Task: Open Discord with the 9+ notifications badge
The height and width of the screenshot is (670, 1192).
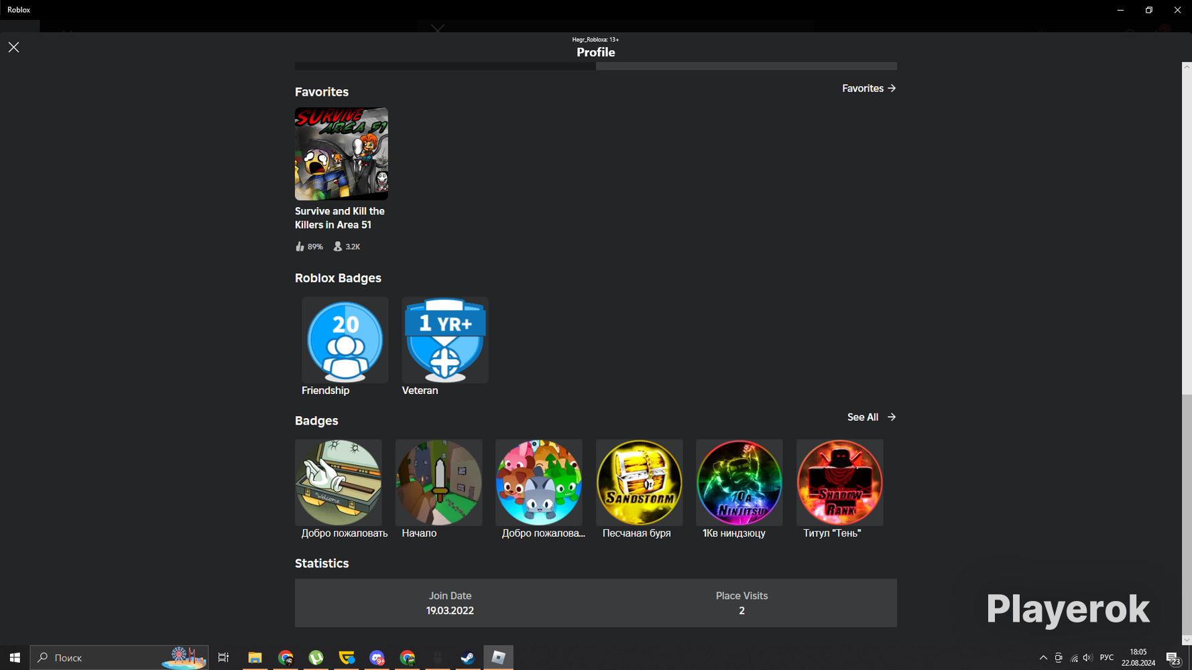Action: coord(377,658)
